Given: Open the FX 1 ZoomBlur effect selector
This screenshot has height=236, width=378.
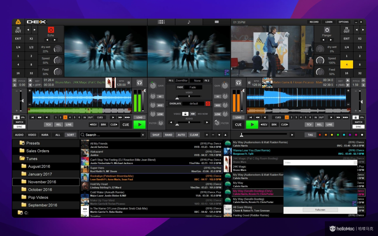Looking at the screenshot, I should point(178,81).
